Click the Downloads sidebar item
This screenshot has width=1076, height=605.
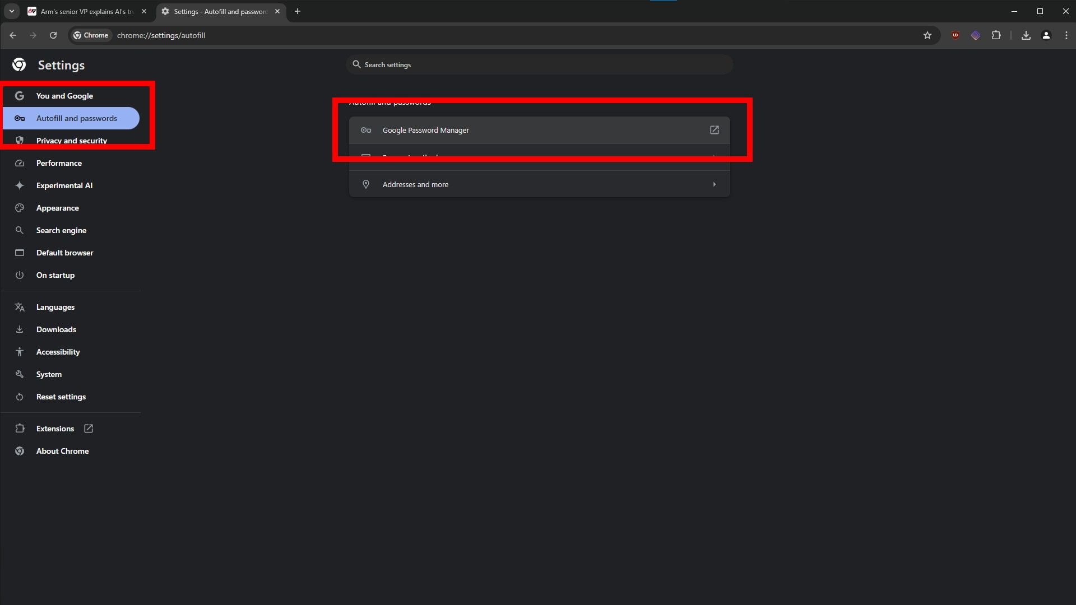click(x=56, y=329)
